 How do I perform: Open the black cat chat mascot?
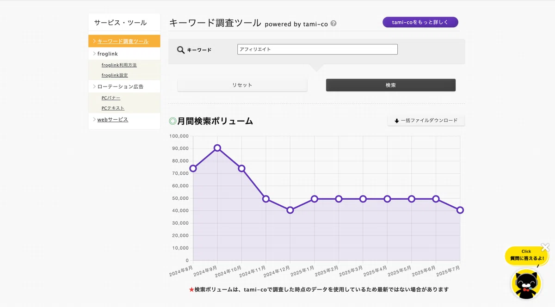[x=526, y=283]
